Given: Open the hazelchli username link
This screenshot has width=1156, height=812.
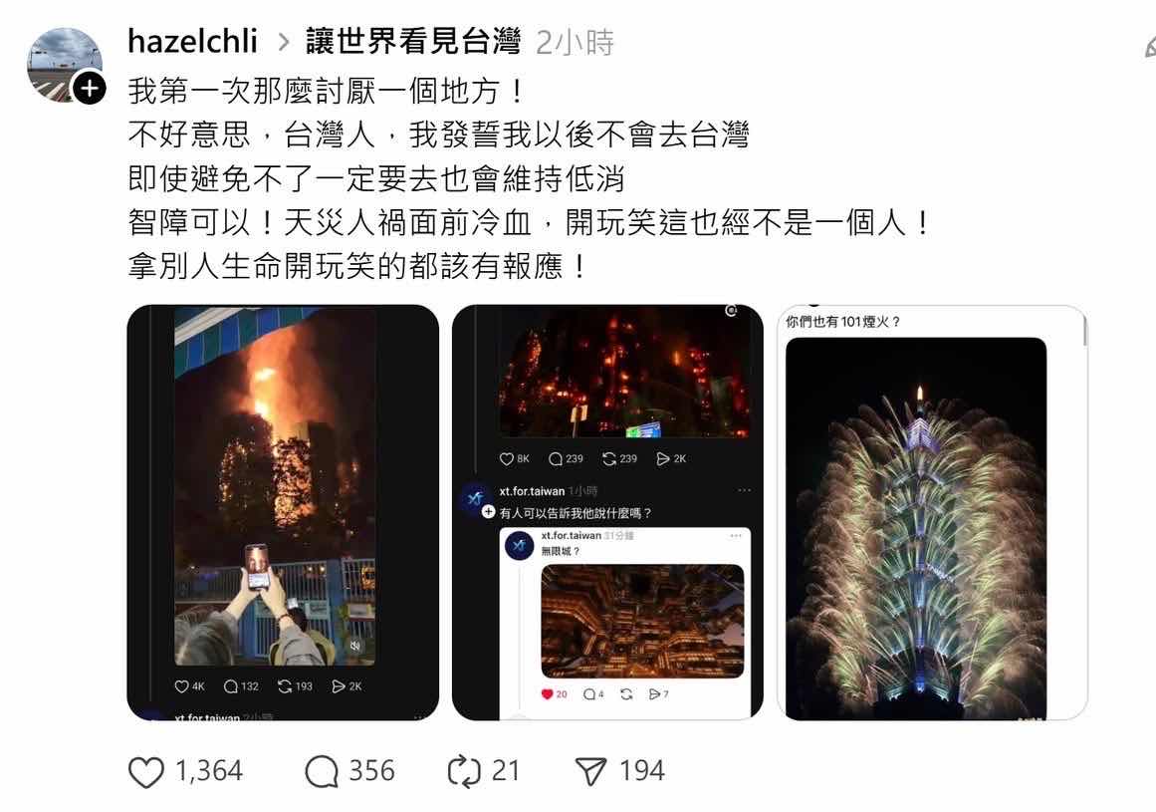Looking at the screenshot, I should (x=192, y=41).
